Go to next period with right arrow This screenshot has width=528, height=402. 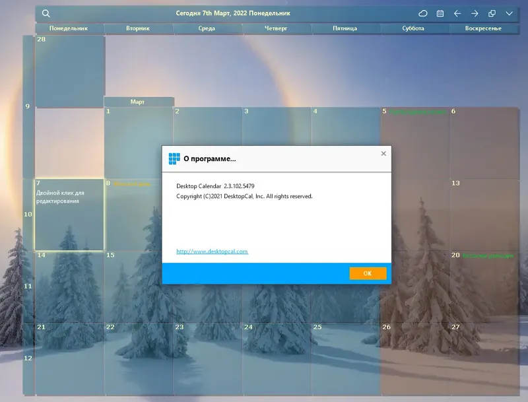pos(475,13)
